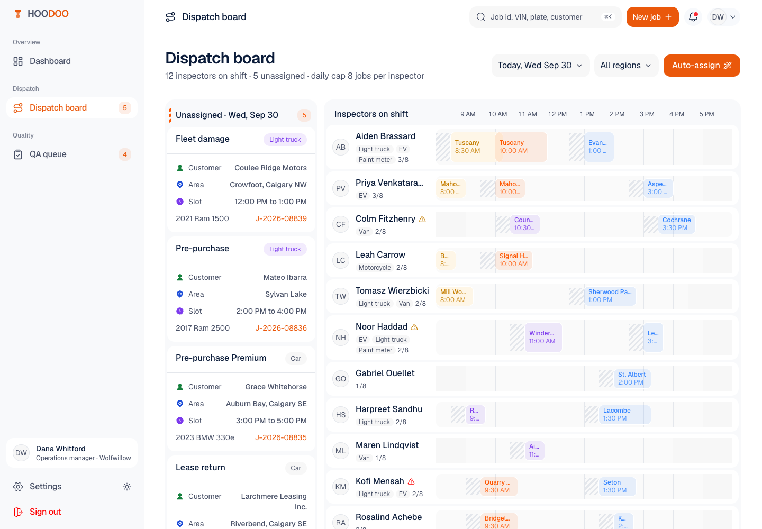Select Leah's Signal H 10:00 AM block
Viewport: 762px width, 529px height.
pyautogui.click(x=514, y=260)
